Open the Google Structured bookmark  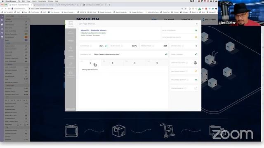[x=104, y=12]
